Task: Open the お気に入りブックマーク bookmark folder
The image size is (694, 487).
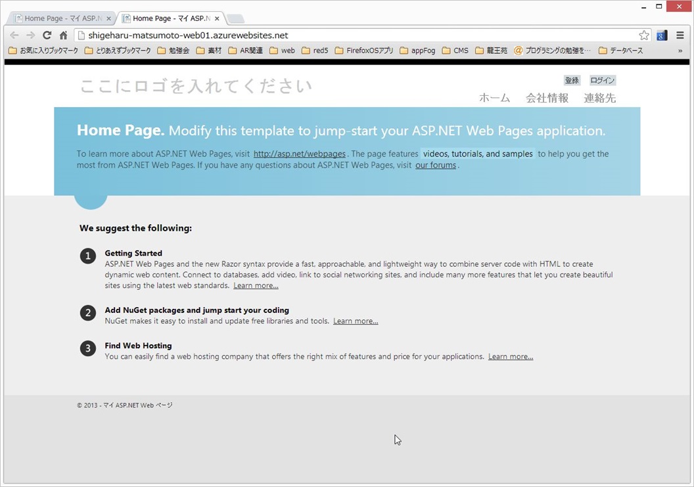Action: pos(43,51)
